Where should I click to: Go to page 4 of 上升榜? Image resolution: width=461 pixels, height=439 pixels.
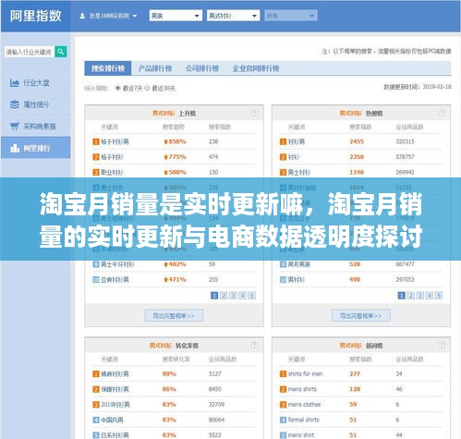click(242, 296)
